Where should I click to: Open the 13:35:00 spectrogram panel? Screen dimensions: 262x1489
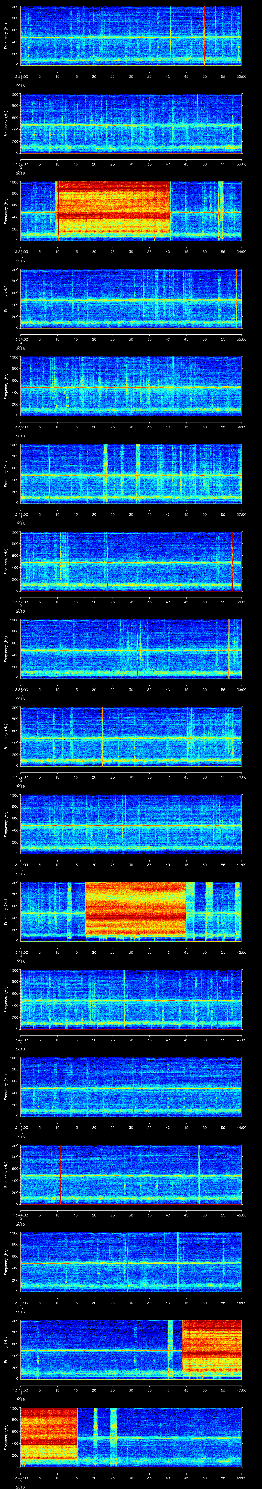pyautogui.click(x=131, y=386)
